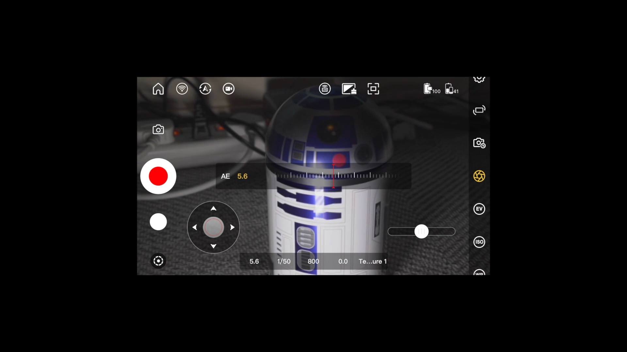Screen dimensions: 627x352
Task: Tap the compass navigation mode icon
Action: pyautogui.click(x=205, y=89)
